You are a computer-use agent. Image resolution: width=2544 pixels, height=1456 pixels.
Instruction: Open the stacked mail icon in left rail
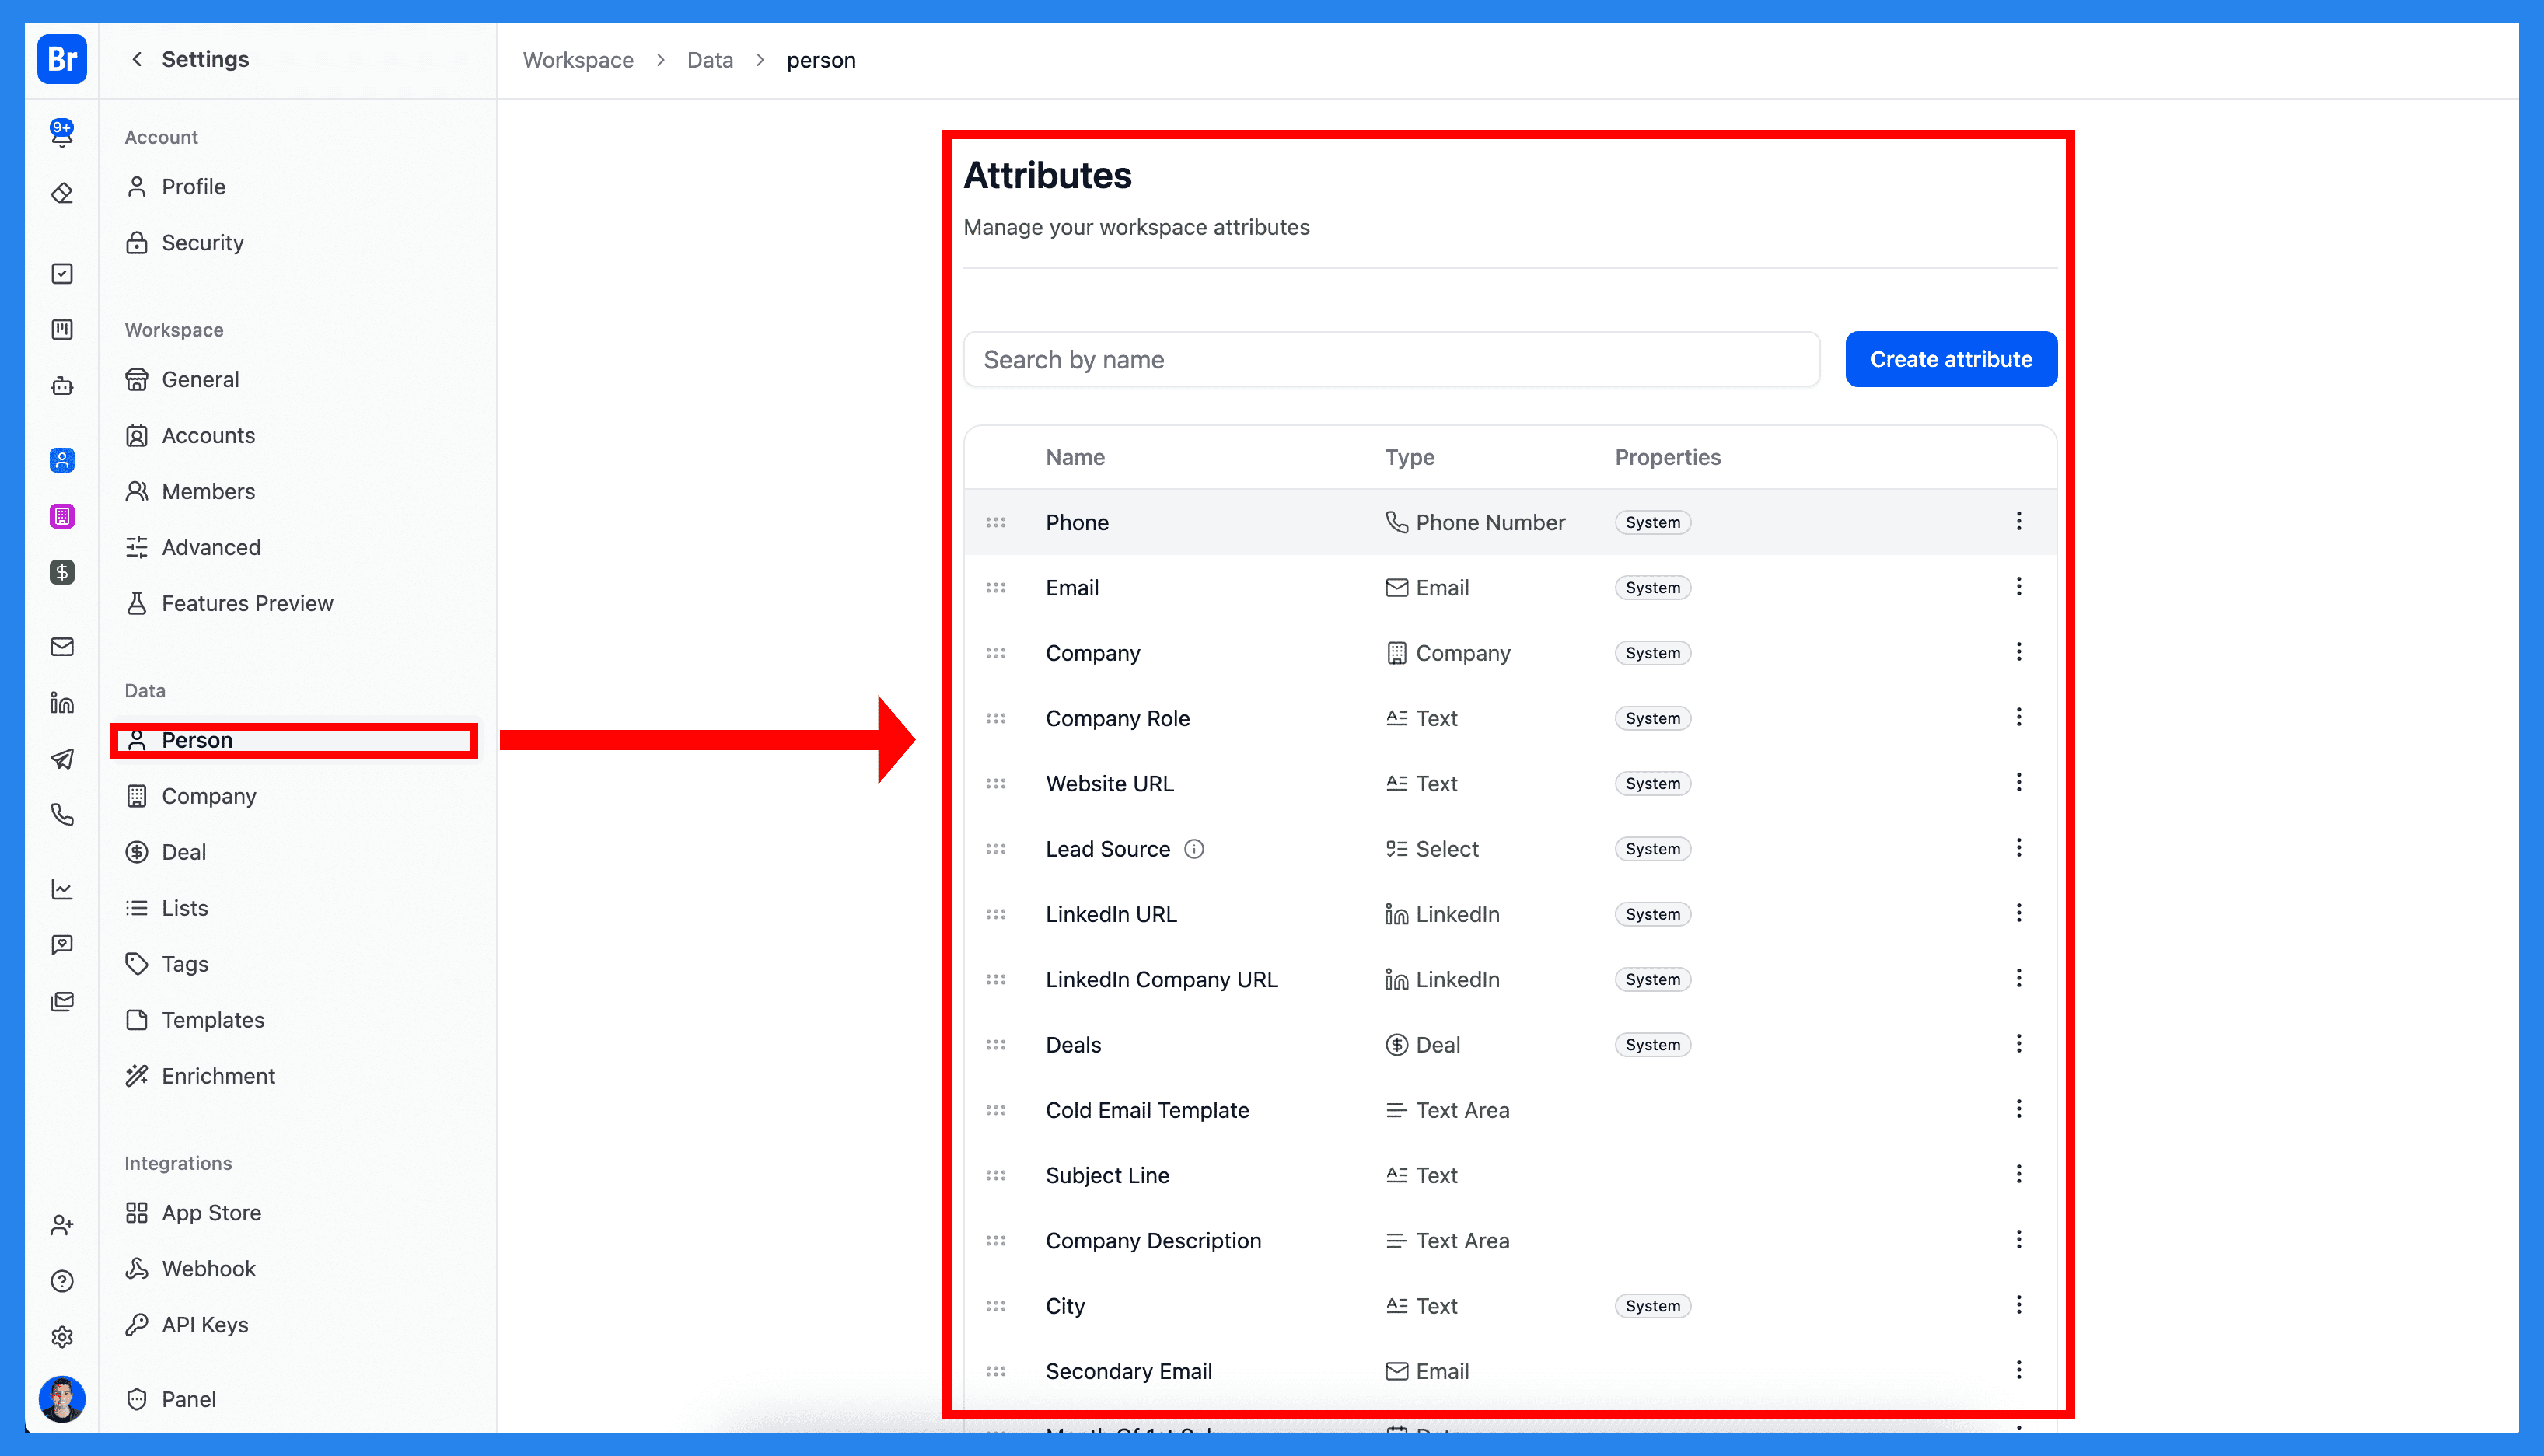point(62,1001)
